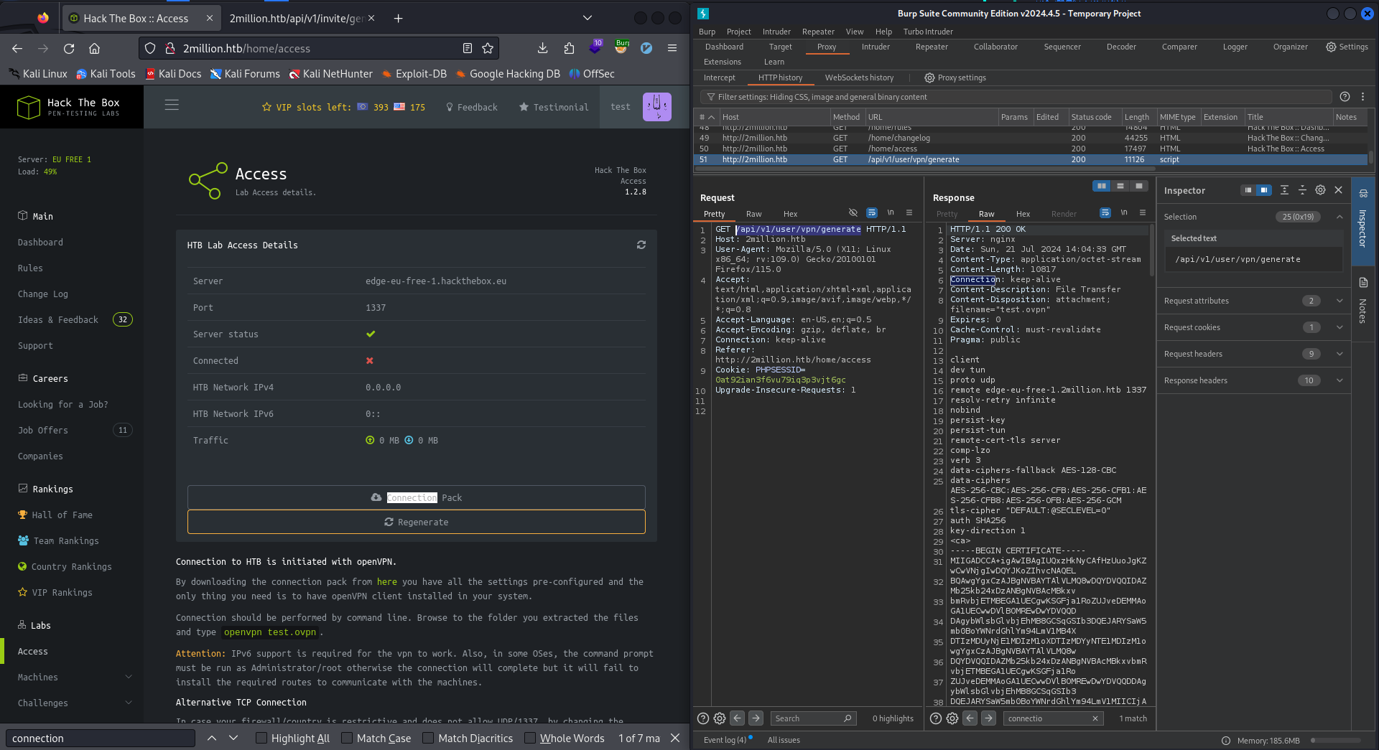Go to next response search match
The height and width of the screenshot is (750, 1379).
[x=988, y=718]
